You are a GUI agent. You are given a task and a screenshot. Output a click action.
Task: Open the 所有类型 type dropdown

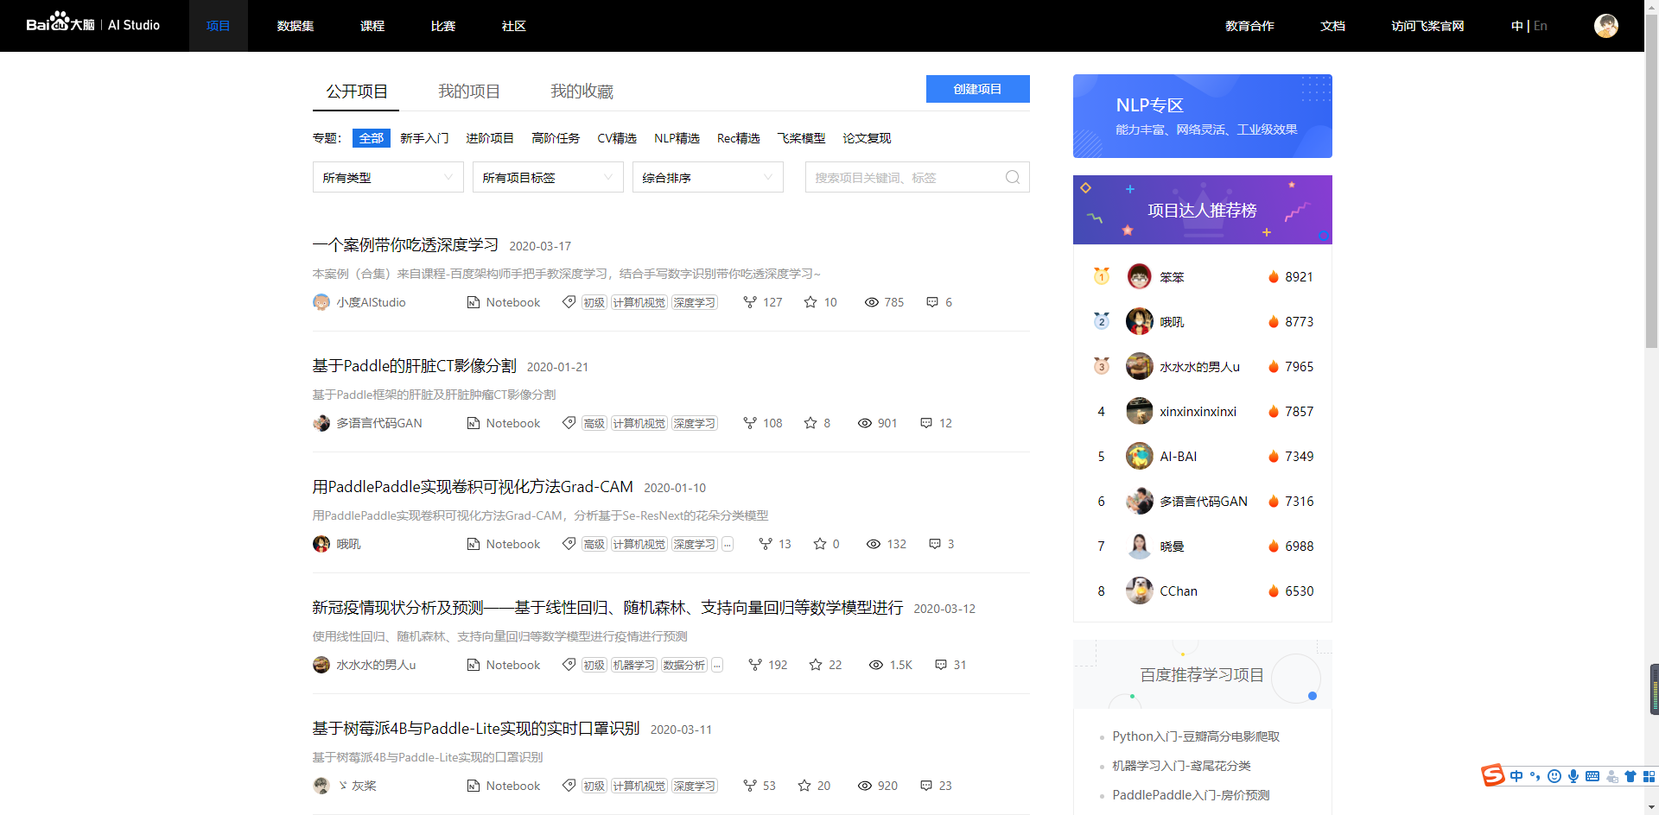pos(388,177)
